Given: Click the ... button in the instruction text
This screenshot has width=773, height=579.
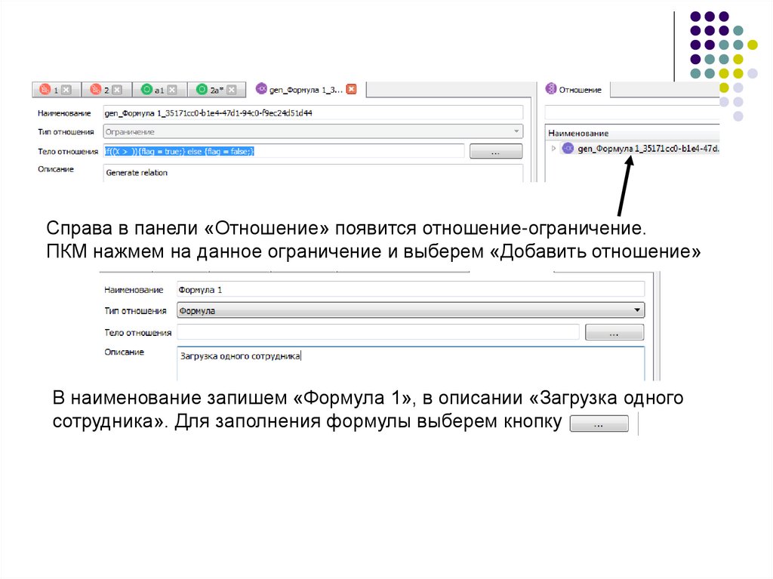Looking at the screenshot, I should coord(599,424).
